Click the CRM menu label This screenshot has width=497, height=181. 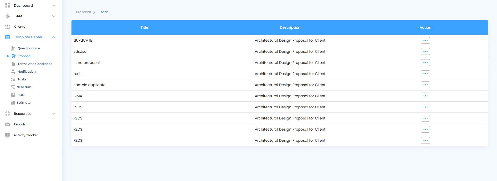coord(18,16)
